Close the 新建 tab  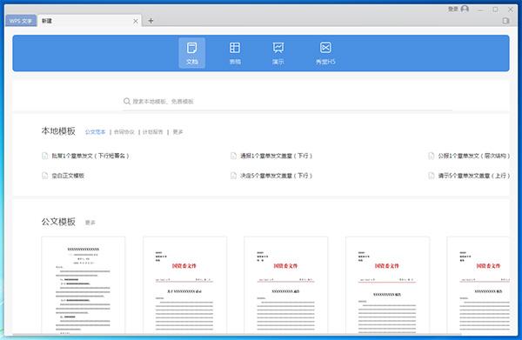point(136,21)
